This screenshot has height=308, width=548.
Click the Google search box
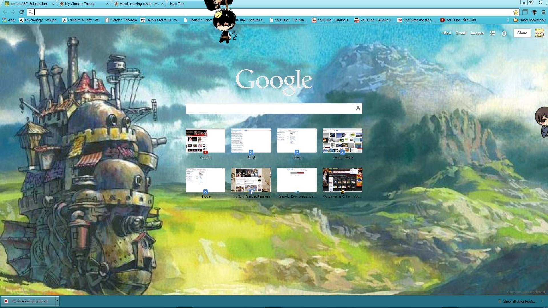(270, 108)
